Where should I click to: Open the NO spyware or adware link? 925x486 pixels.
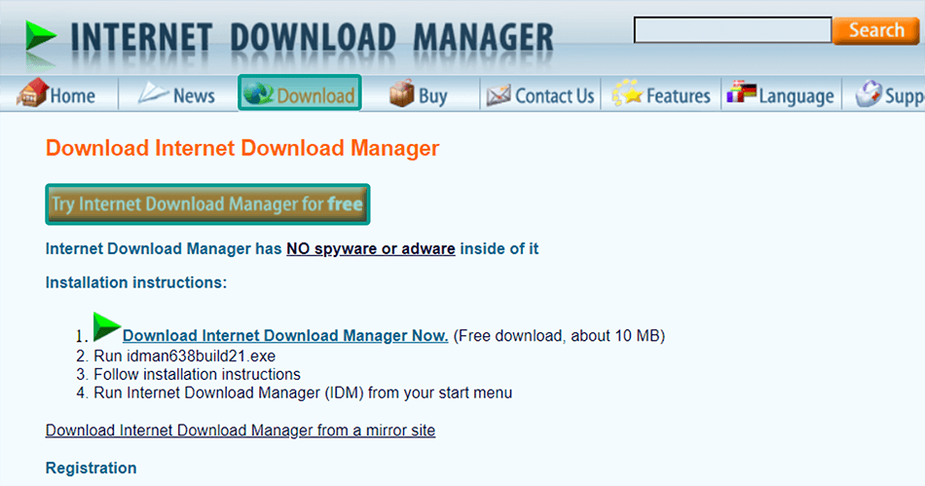pos(370,249)
